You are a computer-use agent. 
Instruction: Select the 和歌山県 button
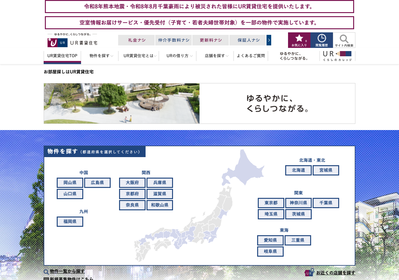(160, 205)
